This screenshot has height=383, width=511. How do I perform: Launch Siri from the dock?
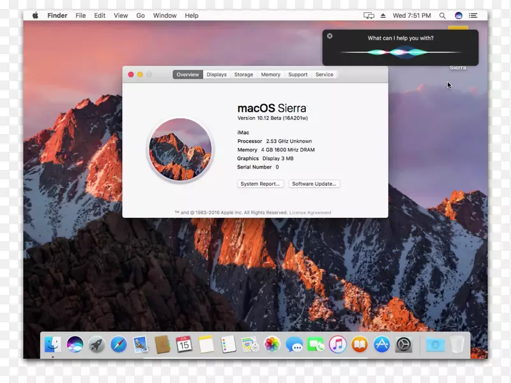click(x=75, y=345)
